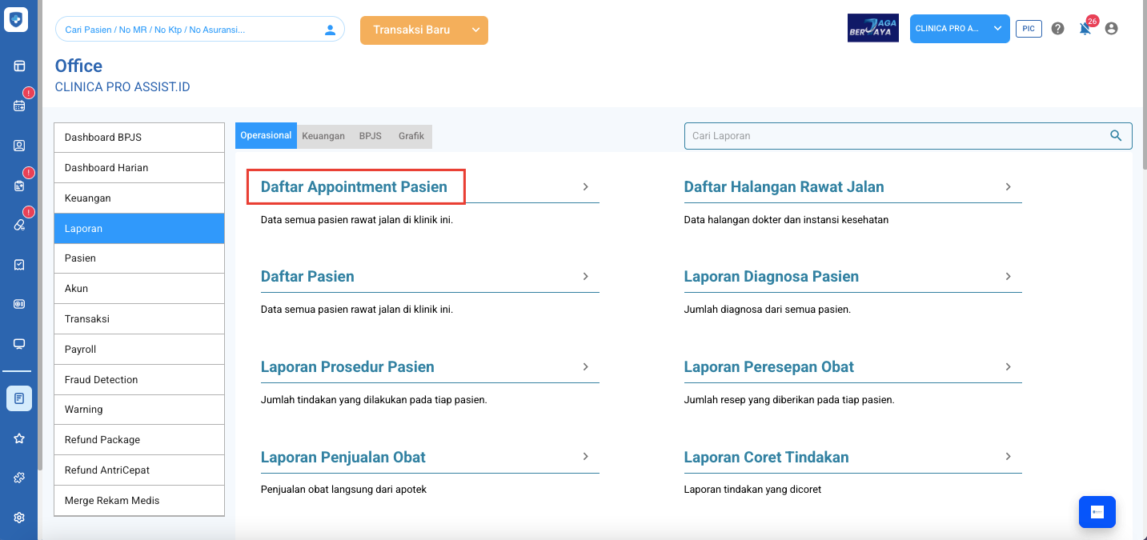Click the search magnifier in Cari Laporan
This screenshot has height=540, width=1147.
1116,136
